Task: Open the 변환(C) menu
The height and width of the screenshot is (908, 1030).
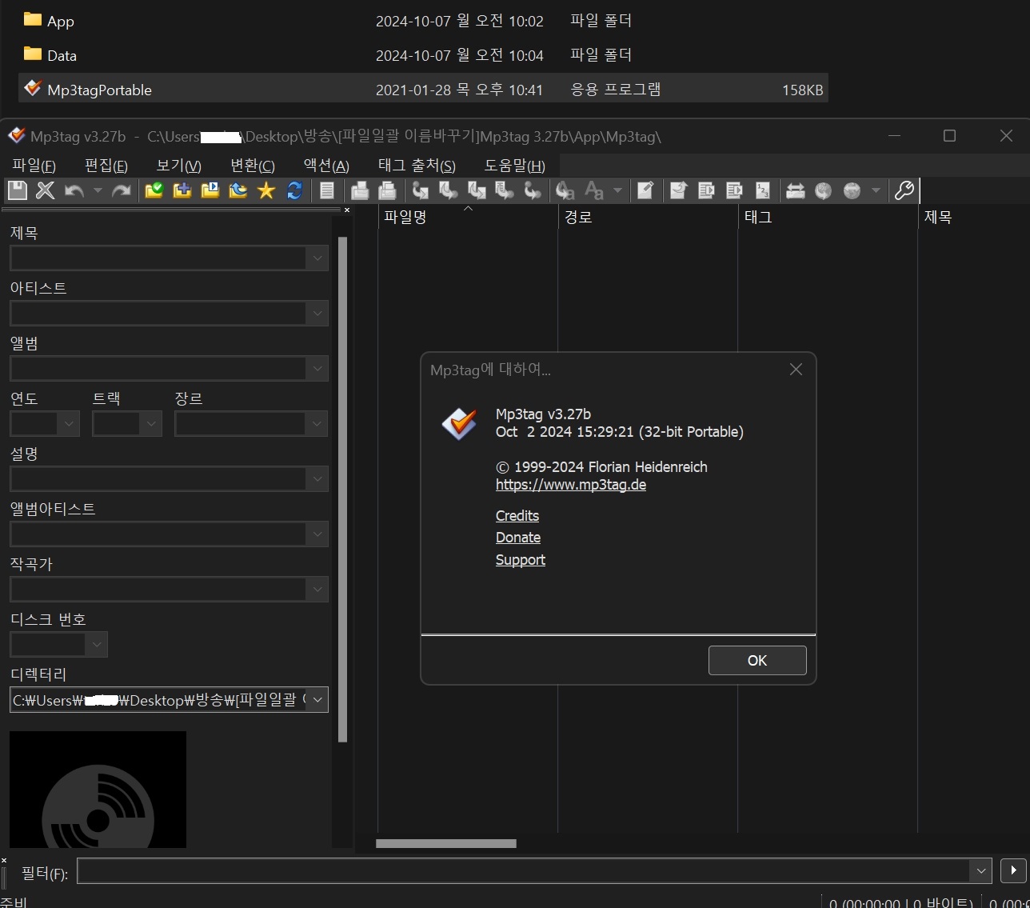Action: point(253,166)
